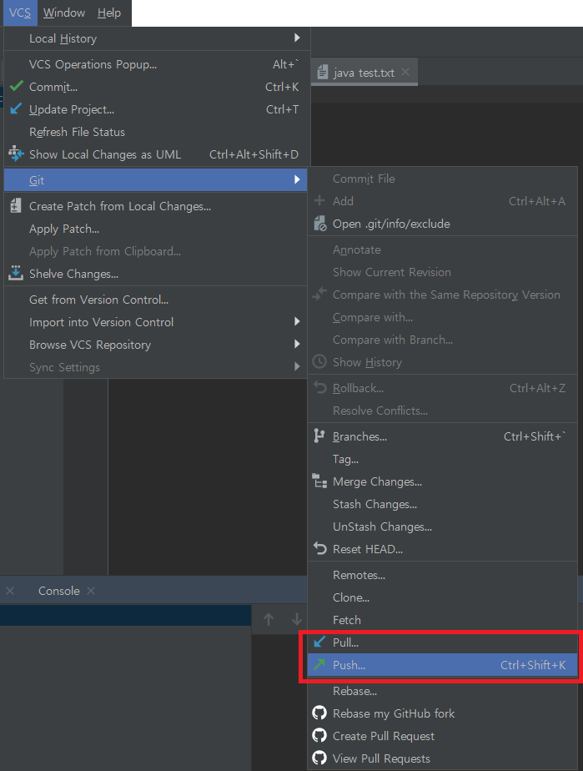Choose Stash Changes entry

tap(442, 504)
